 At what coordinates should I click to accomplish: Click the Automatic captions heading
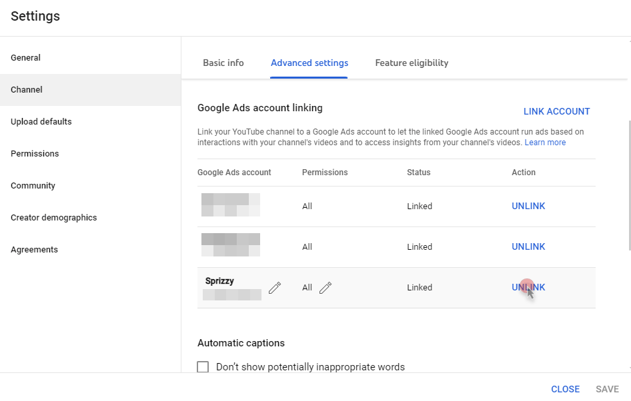(x=241, y=343)
